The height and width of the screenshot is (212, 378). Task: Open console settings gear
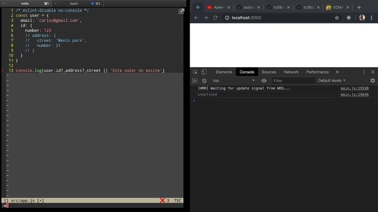pyautogui.click(x=373, y=81)
